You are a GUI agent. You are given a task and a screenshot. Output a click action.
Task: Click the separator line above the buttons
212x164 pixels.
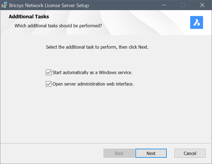click(106, 143)
